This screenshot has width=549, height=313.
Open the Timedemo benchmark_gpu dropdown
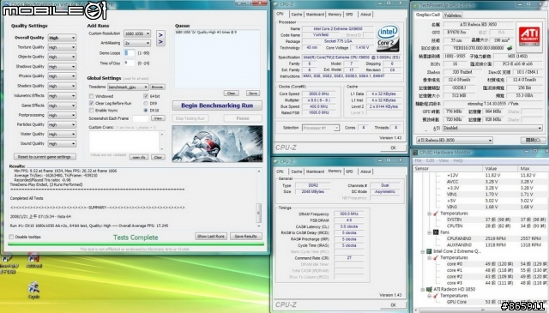coord(128,87)
